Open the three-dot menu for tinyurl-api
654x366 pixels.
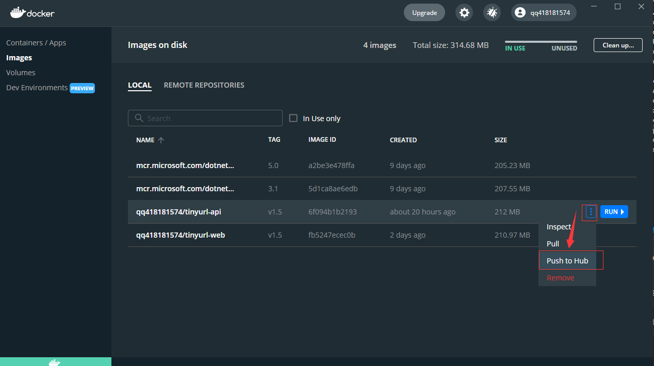point(591,212)
